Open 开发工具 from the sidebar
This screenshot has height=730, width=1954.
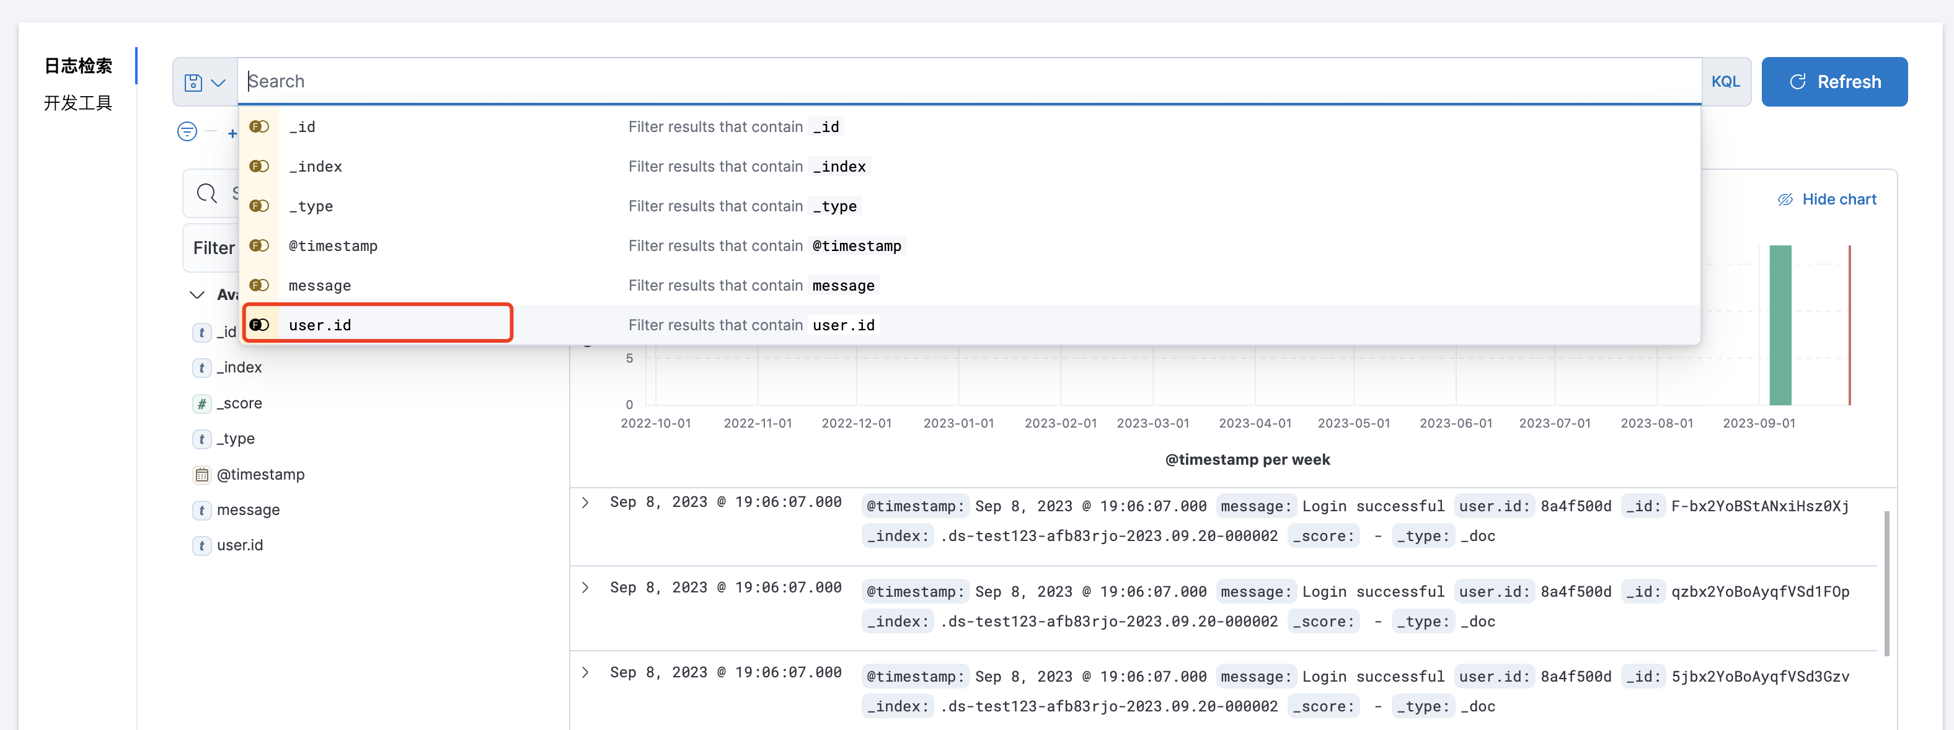[x=78, y=103]
